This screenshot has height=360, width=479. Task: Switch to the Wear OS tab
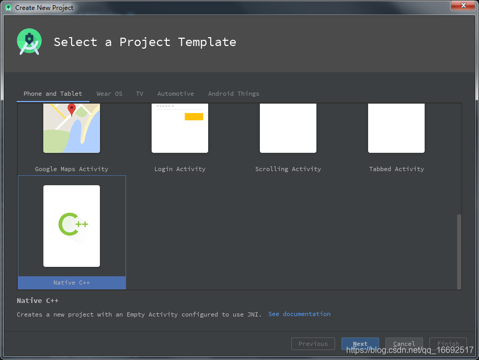click(109, 94)
